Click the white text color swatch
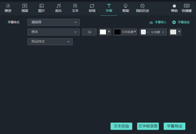This screenshot has height=134, width=196. pos(103,32)
